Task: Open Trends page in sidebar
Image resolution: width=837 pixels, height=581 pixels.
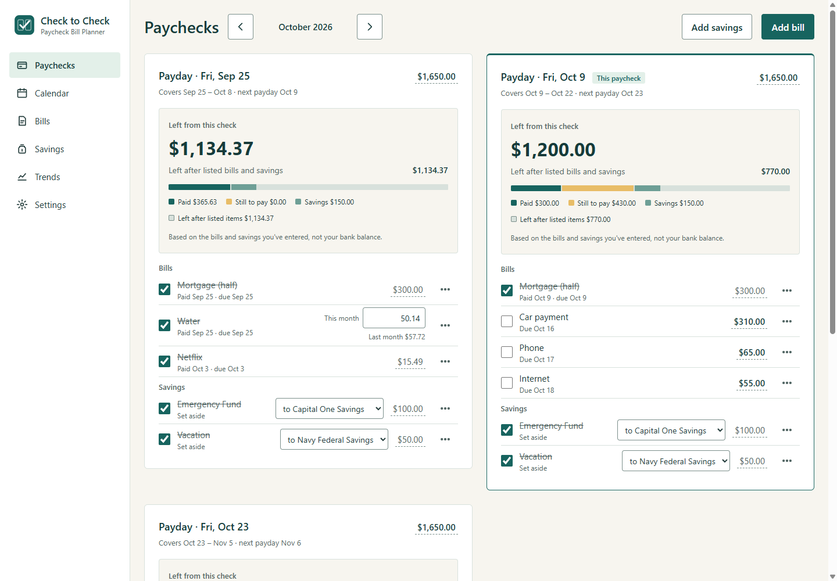Action: pyautogui.click(x=65, y=177)
